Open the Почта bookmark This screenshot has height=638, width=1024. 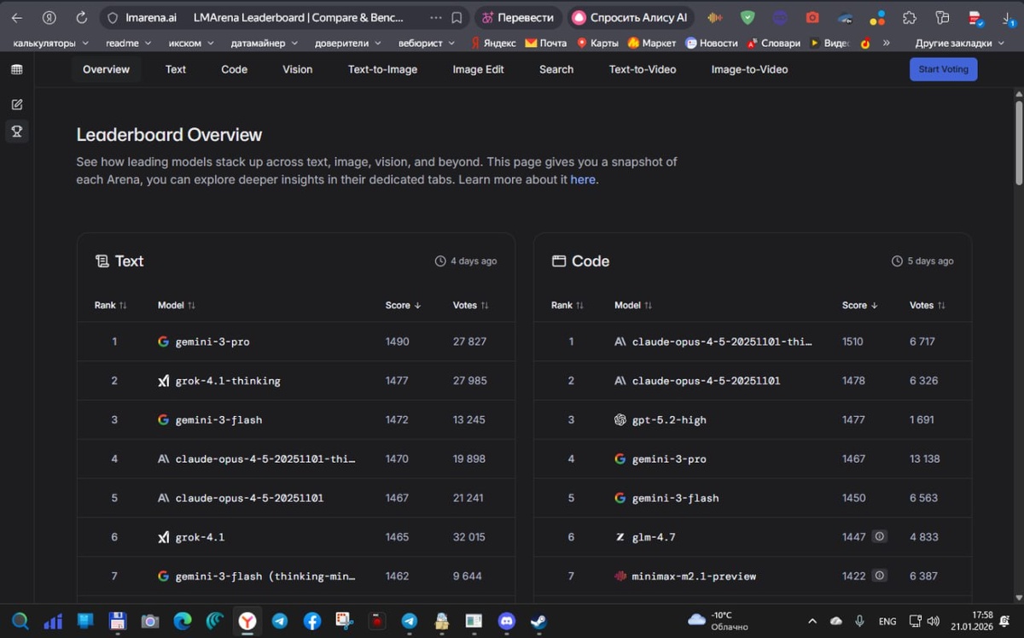tap(545, 43)
